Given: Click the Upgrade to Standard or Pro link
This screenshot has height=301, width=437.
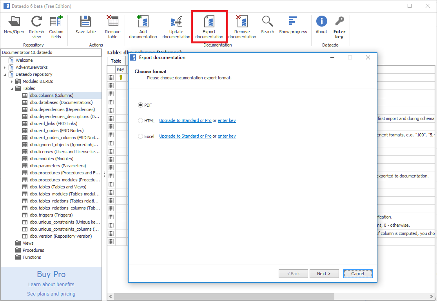Looking at the screenshot, I should click(185, 120).
